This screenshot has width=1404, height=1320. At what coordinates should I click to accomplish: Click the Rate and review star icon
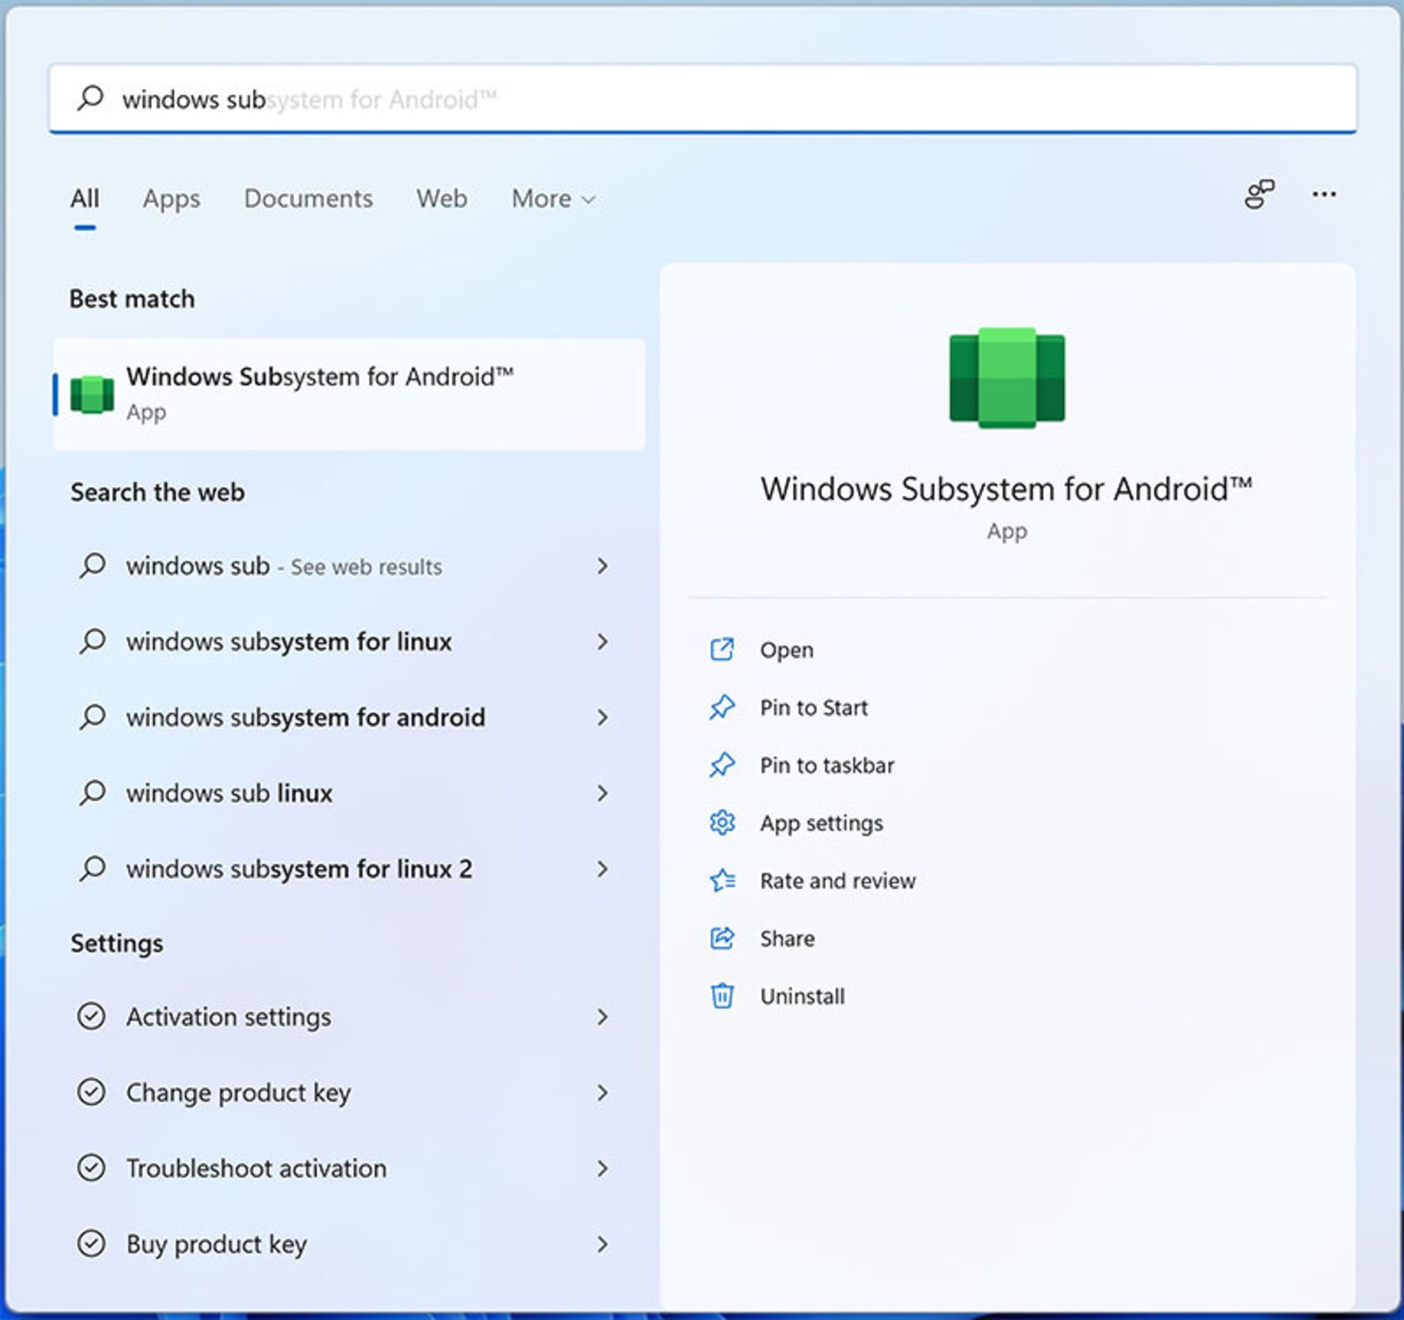(722, 880)
